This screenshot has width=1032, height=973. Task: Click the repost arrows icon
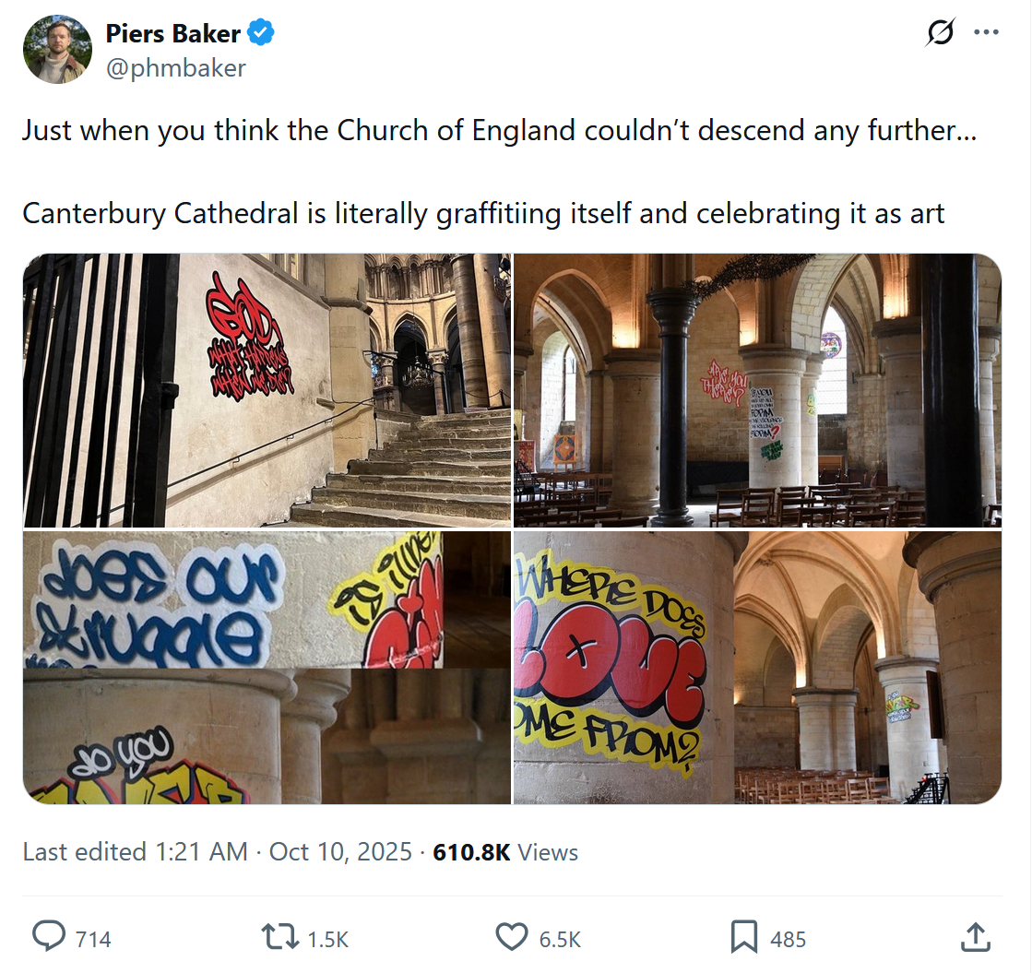(280, 937)
